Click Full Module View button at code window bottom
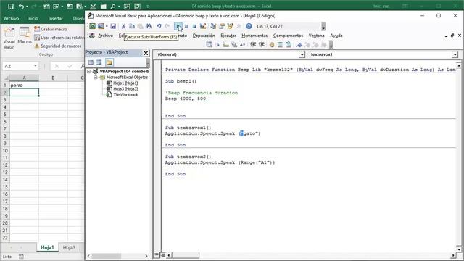 click(x=162, y=254)
